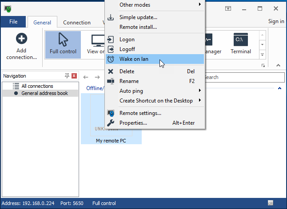The height and width of the screenshot is (209, 287).
Task: Click Wake on lan in context menu
Action: [x=133, y=59]
